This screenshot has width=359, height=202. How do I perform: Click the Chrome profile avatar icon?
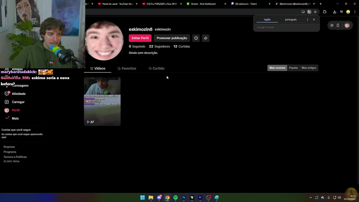tap(348, 12)
